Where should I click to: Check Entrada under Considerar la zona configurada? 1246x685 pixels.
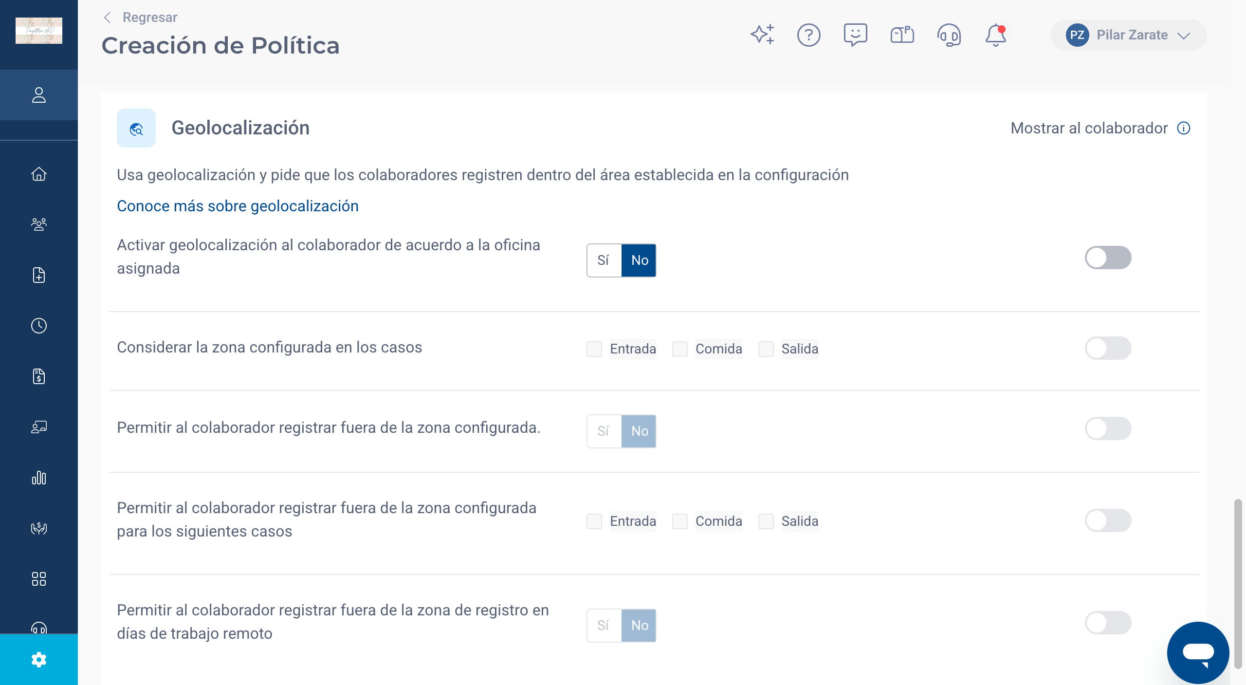pyautogui.click(x=594, y=349)
